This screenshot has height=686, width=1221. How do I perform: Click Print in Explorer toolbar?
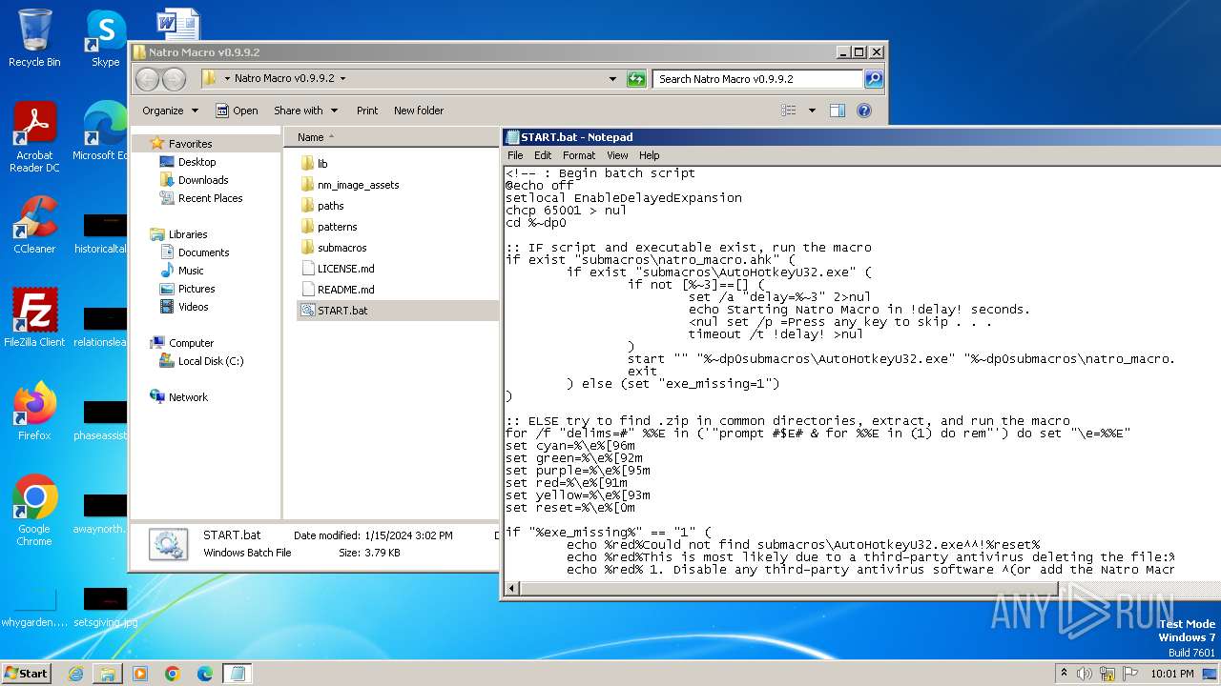[x=367, y=111]
